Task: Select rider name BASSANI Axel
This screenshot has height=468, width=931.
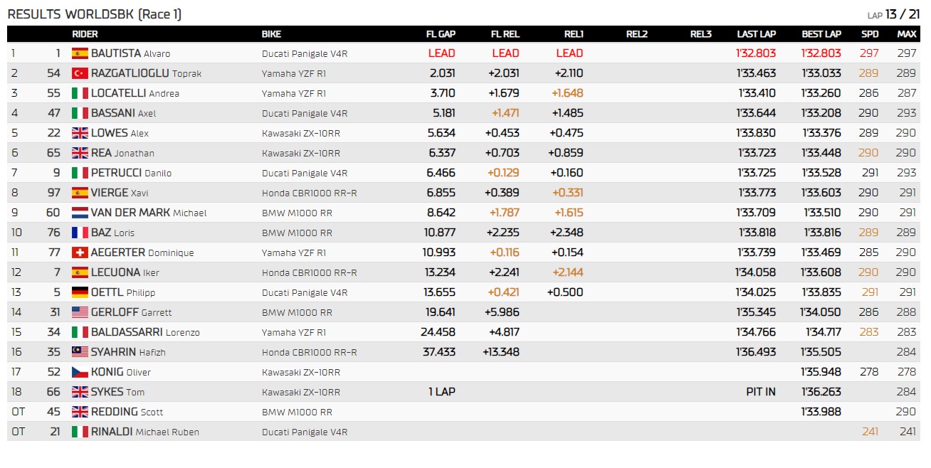Action: [123, 113]
